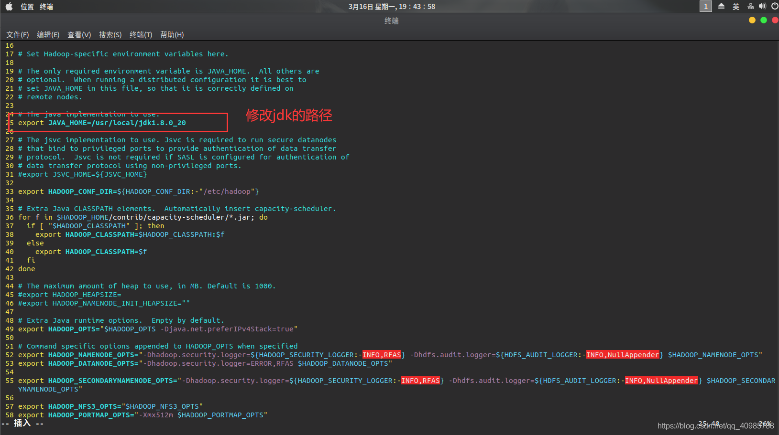
Task: Place cursor on JAVA_HOME=/usr/local/jdk1.8.0_20 line
Action: [102, 123]
